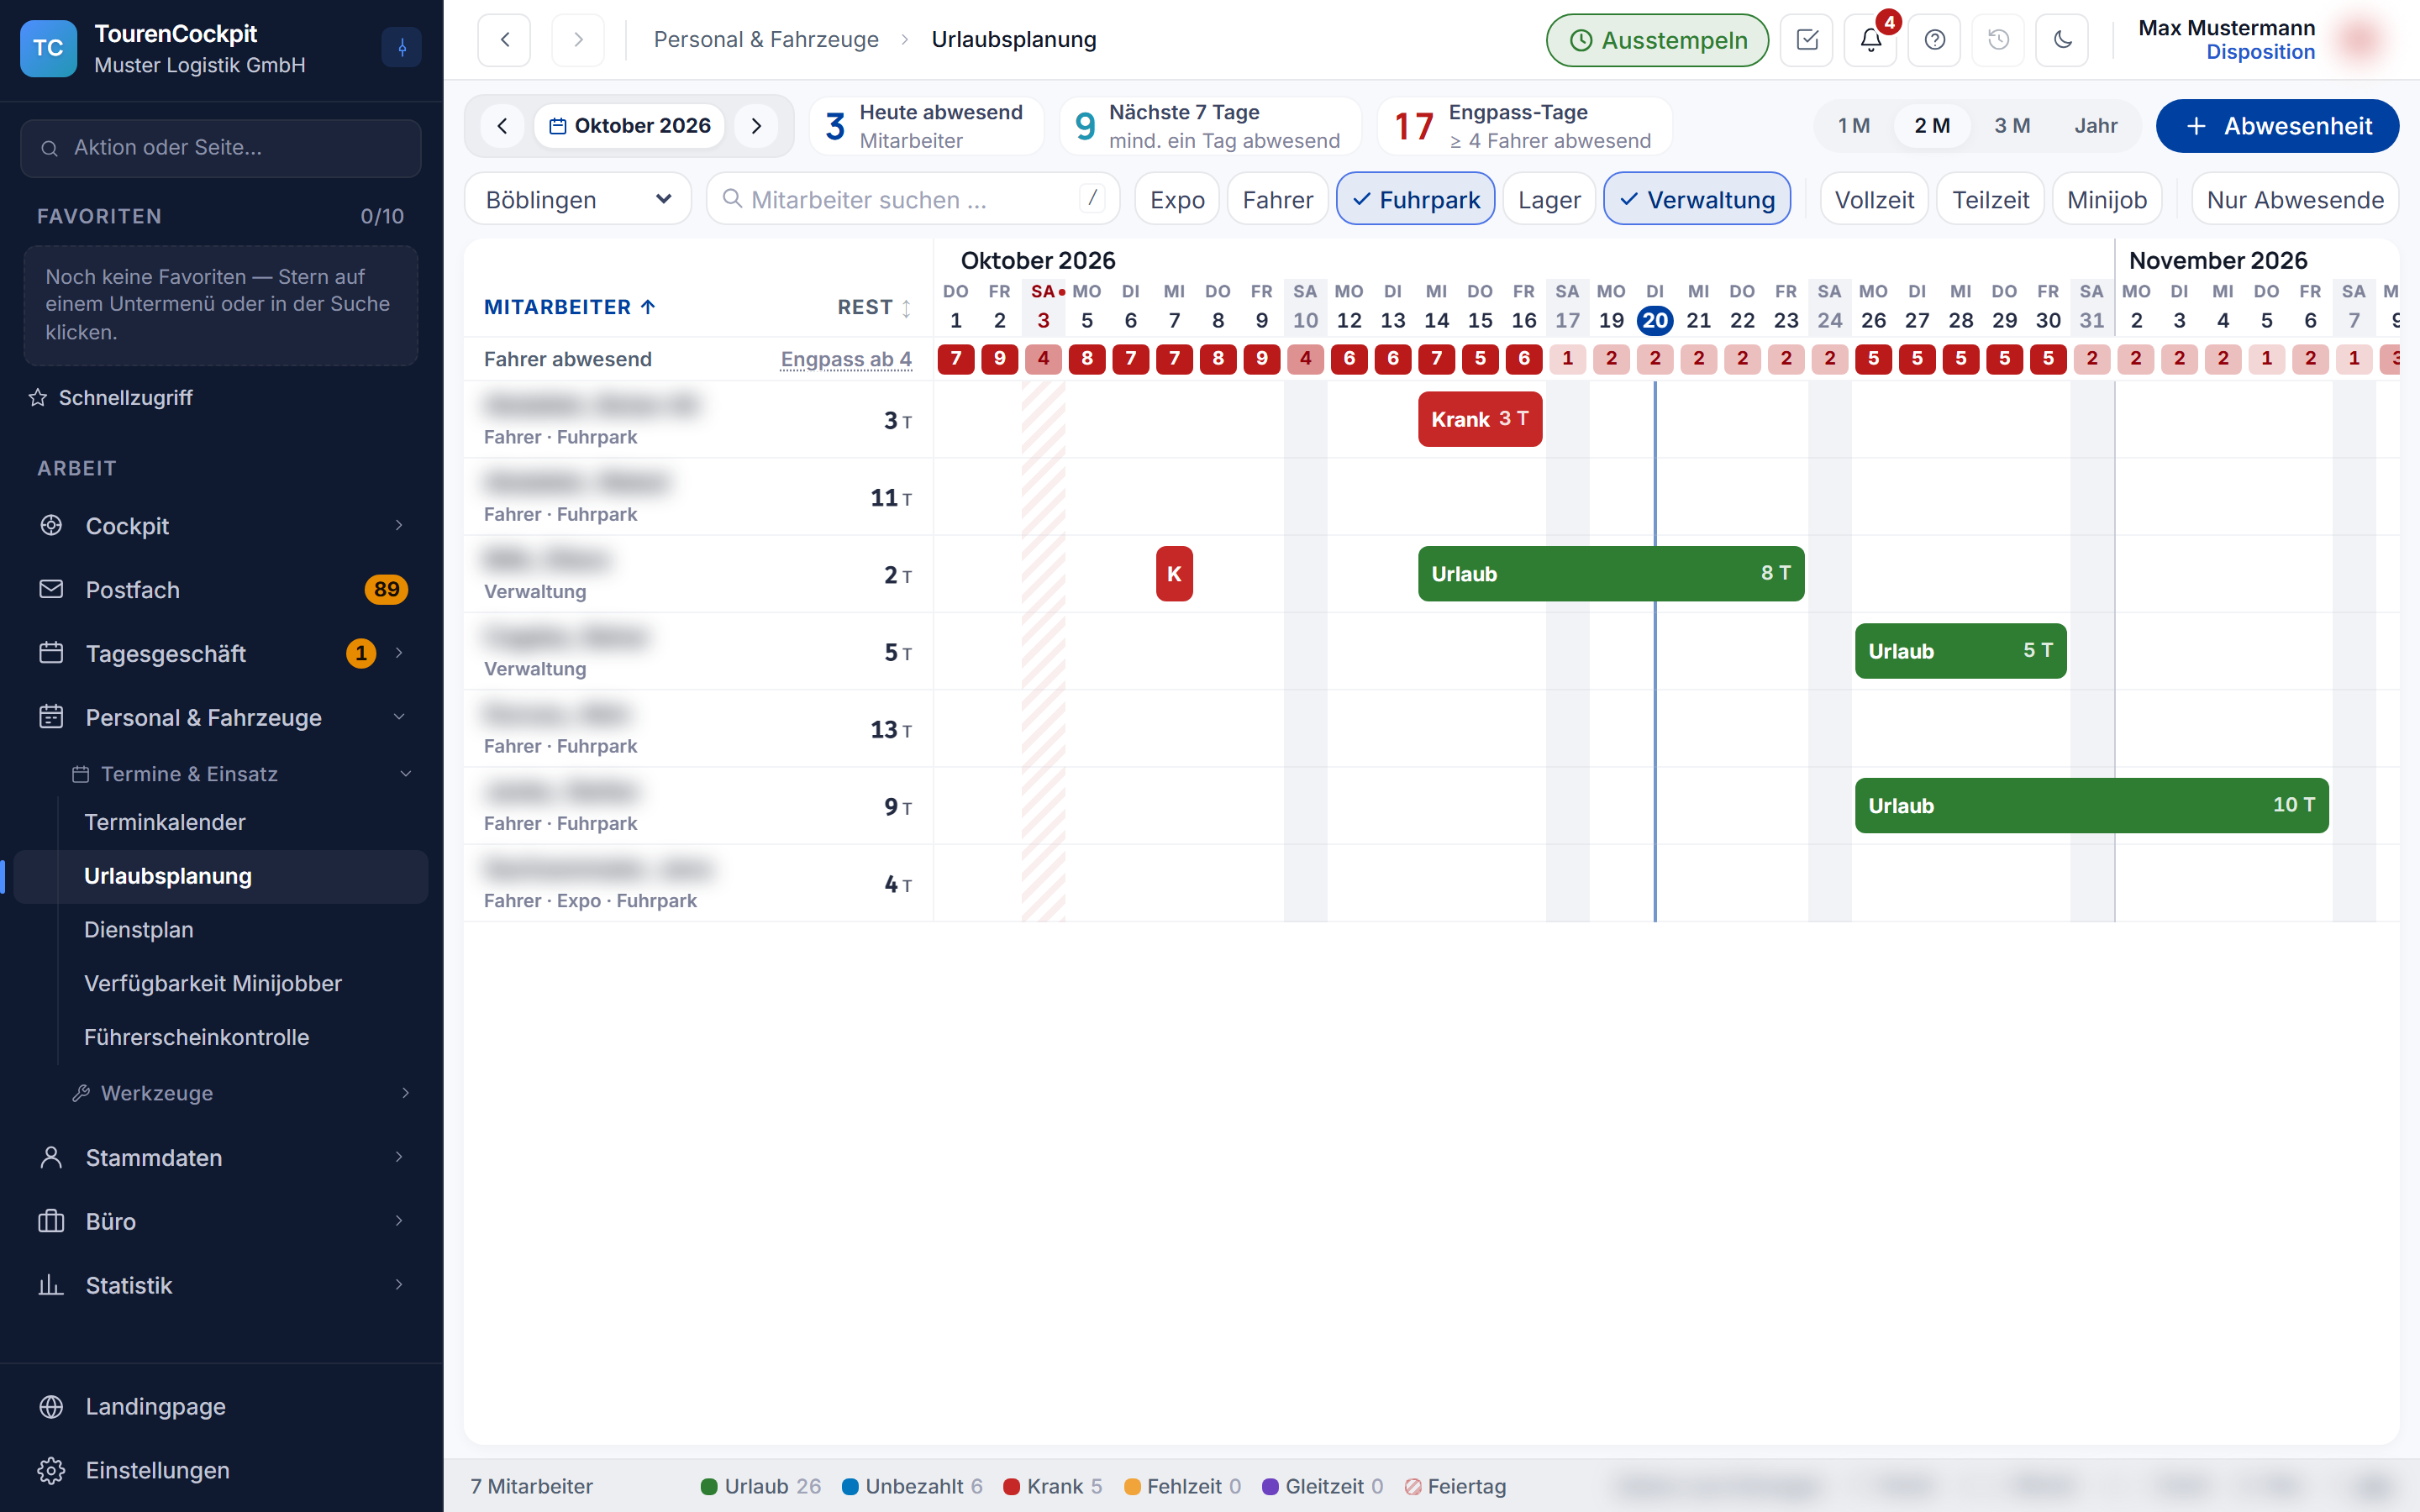Open the tasks checkbox icon in header

point(1807,40)
